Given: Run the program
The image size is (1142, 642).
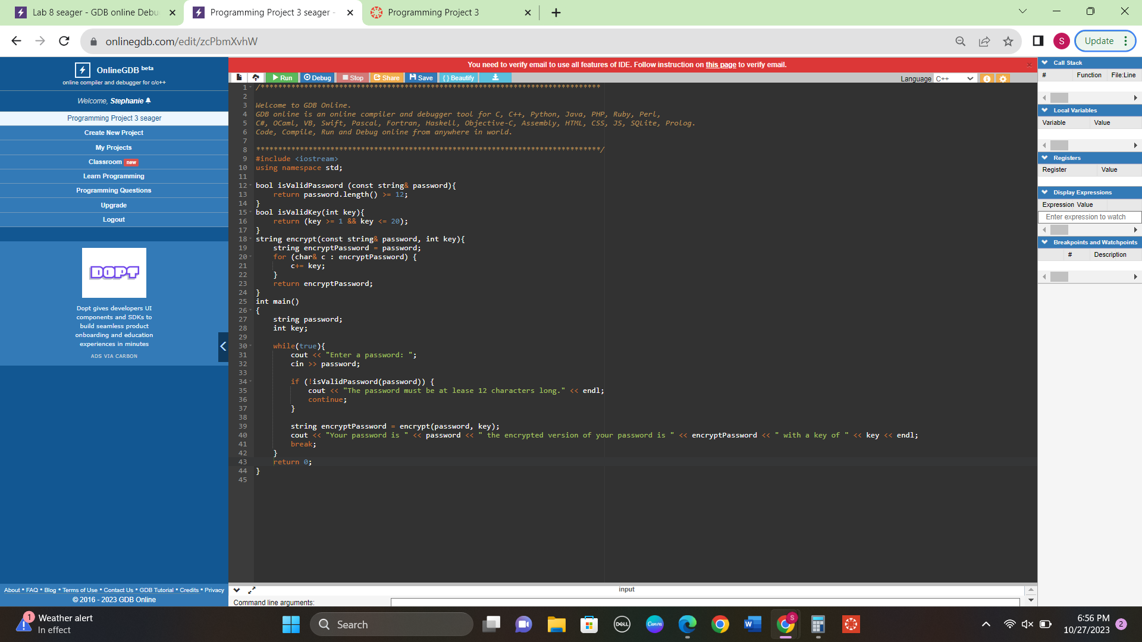Looking at the screenshot, I should (283, 77).
